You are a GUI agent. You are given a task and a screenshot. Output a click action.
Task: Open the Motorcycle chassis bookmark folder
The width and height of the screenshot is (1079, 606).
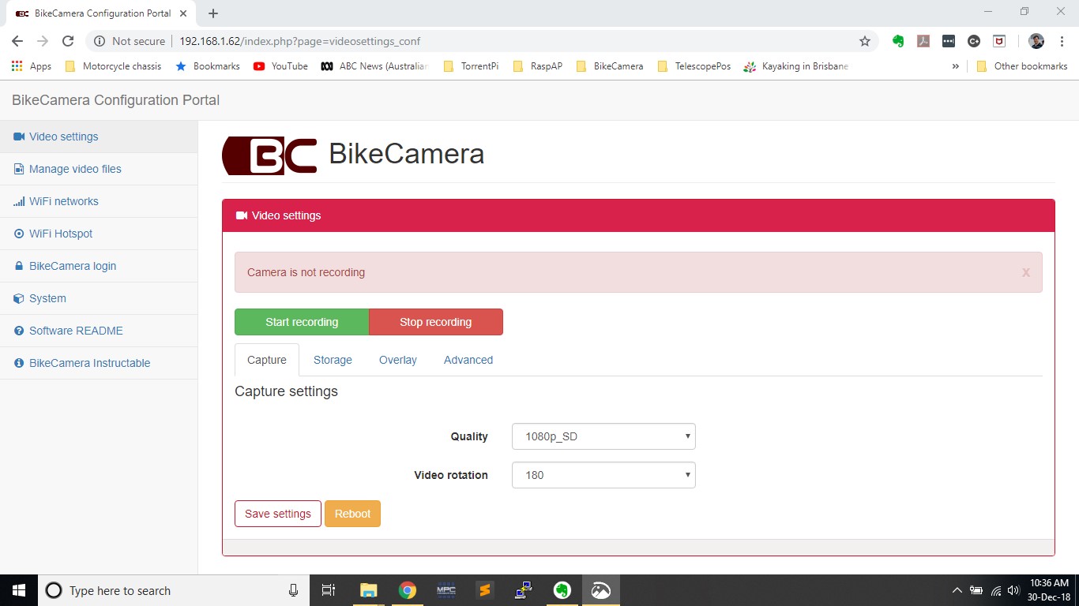tap(113, 66)
